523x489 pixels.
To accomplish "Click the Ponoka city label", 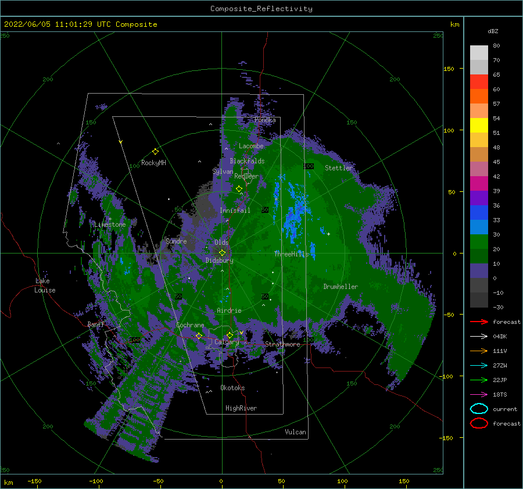I will tap(265, 120).
